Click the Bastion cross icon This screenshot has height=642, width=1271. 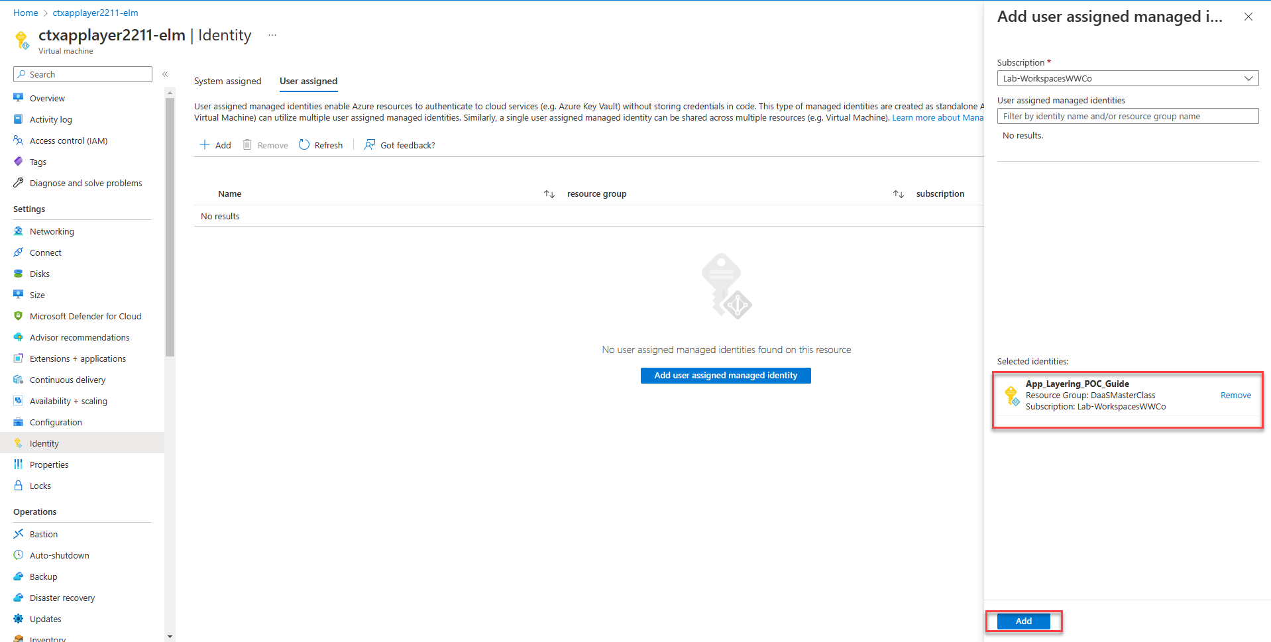pos(19,534)
